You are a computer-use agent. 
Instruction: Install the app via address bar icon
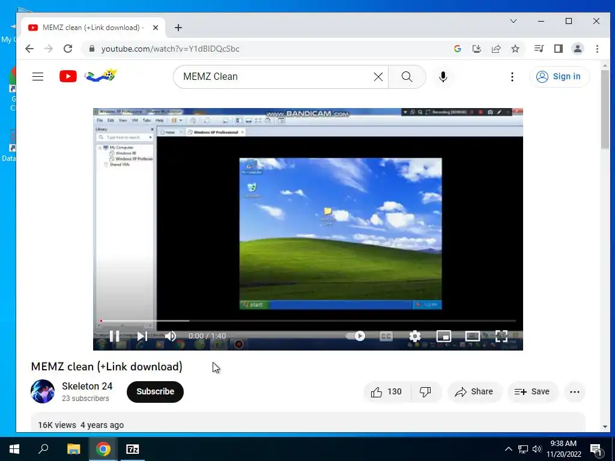tap(476, 49)
